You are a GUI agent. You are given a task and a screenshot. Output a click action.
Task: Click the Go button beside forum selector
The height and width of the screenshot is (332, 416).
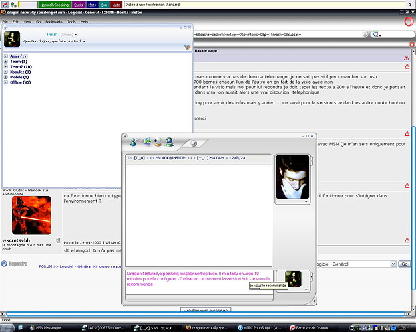tap(404, 264)
